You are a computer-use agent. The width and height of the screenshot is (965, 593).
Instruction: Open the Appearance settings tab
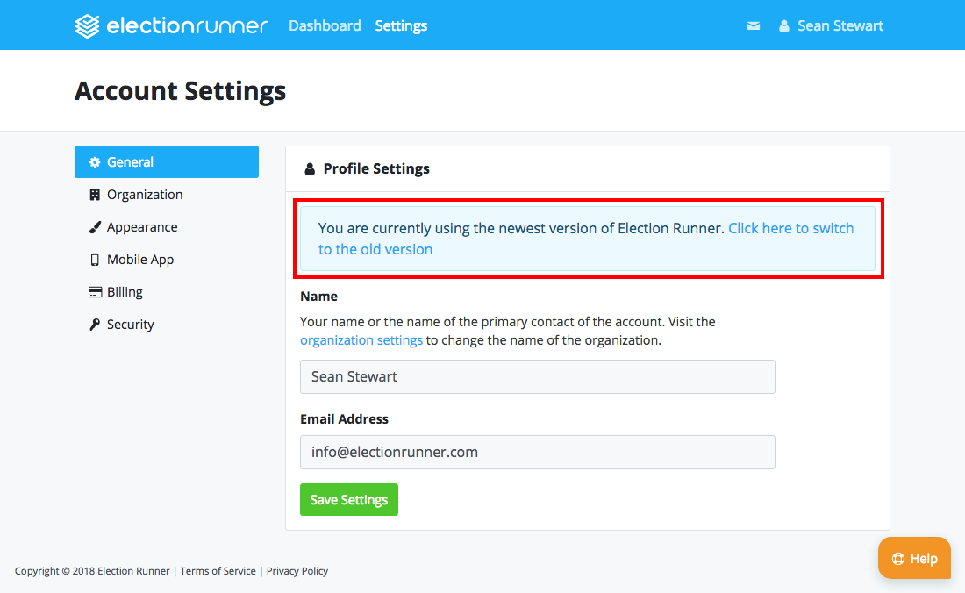pos(167,227)
